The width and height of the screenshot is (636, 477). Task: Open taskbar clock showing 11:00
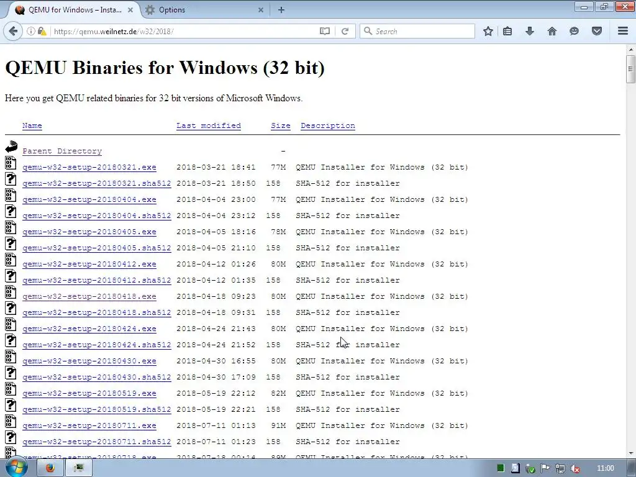[x=605, y=468]
